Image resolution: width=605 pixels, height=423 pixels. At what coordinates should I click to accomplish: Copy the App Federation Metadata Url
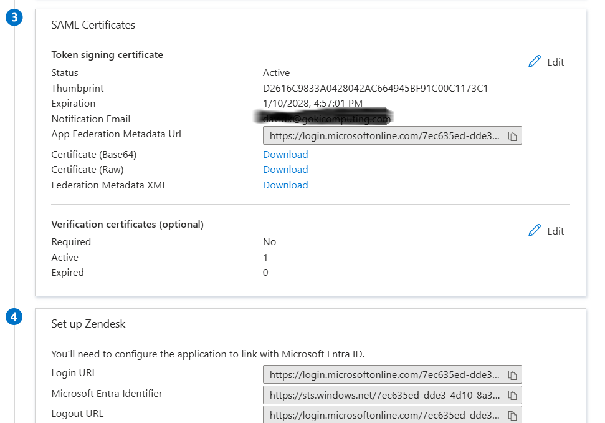pyautogui.click(x=512, y=136)
